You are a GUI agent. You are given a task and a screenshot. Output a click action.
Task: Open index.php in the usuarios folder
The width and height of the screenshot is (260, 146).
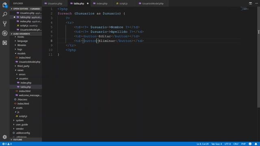26,83
